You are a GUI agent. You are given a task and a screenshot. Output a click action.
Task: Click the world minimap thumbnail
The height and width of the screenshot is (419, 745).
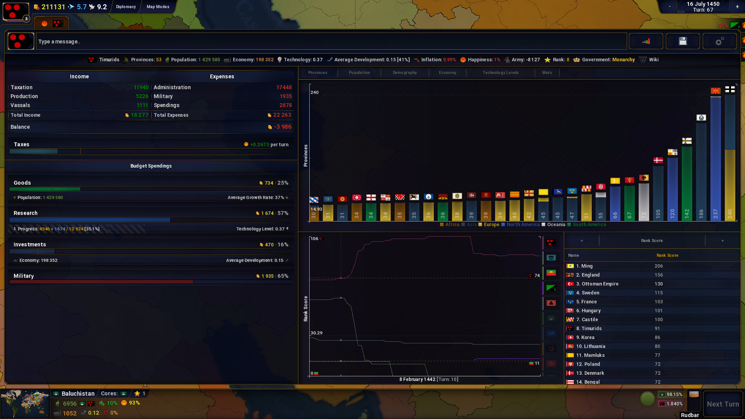25,403
